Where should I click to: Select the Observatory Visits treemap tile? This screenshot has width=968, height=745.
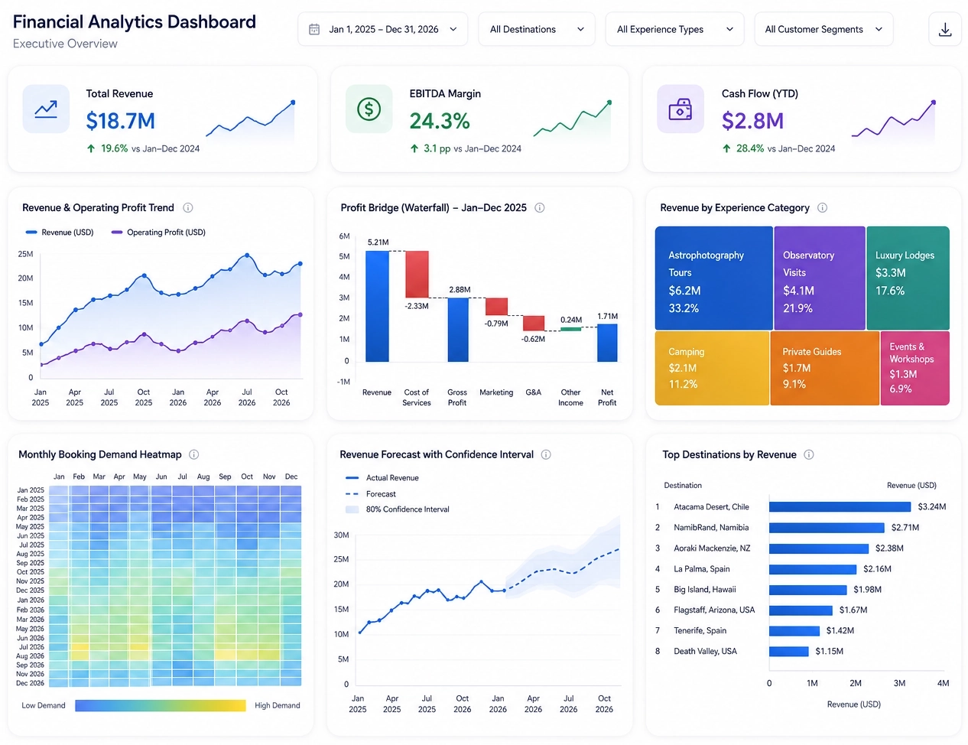pyautogui.click(x=819, y=278)
